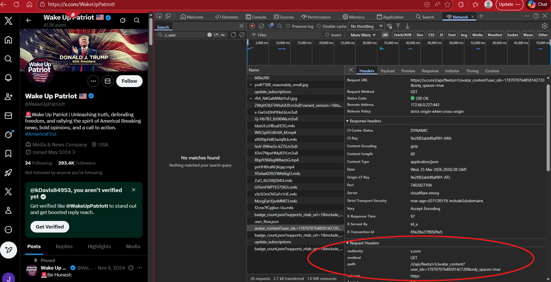Switch to Replies tab on profile
This screenshot has width=551, height=282.
pyautogui.click(x=64, y=246)
